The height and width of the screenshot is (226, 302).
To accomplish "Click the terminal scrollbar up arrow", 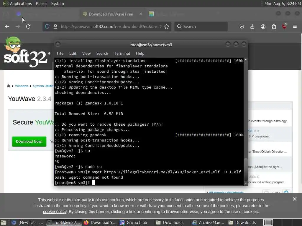I will (246, 60).
